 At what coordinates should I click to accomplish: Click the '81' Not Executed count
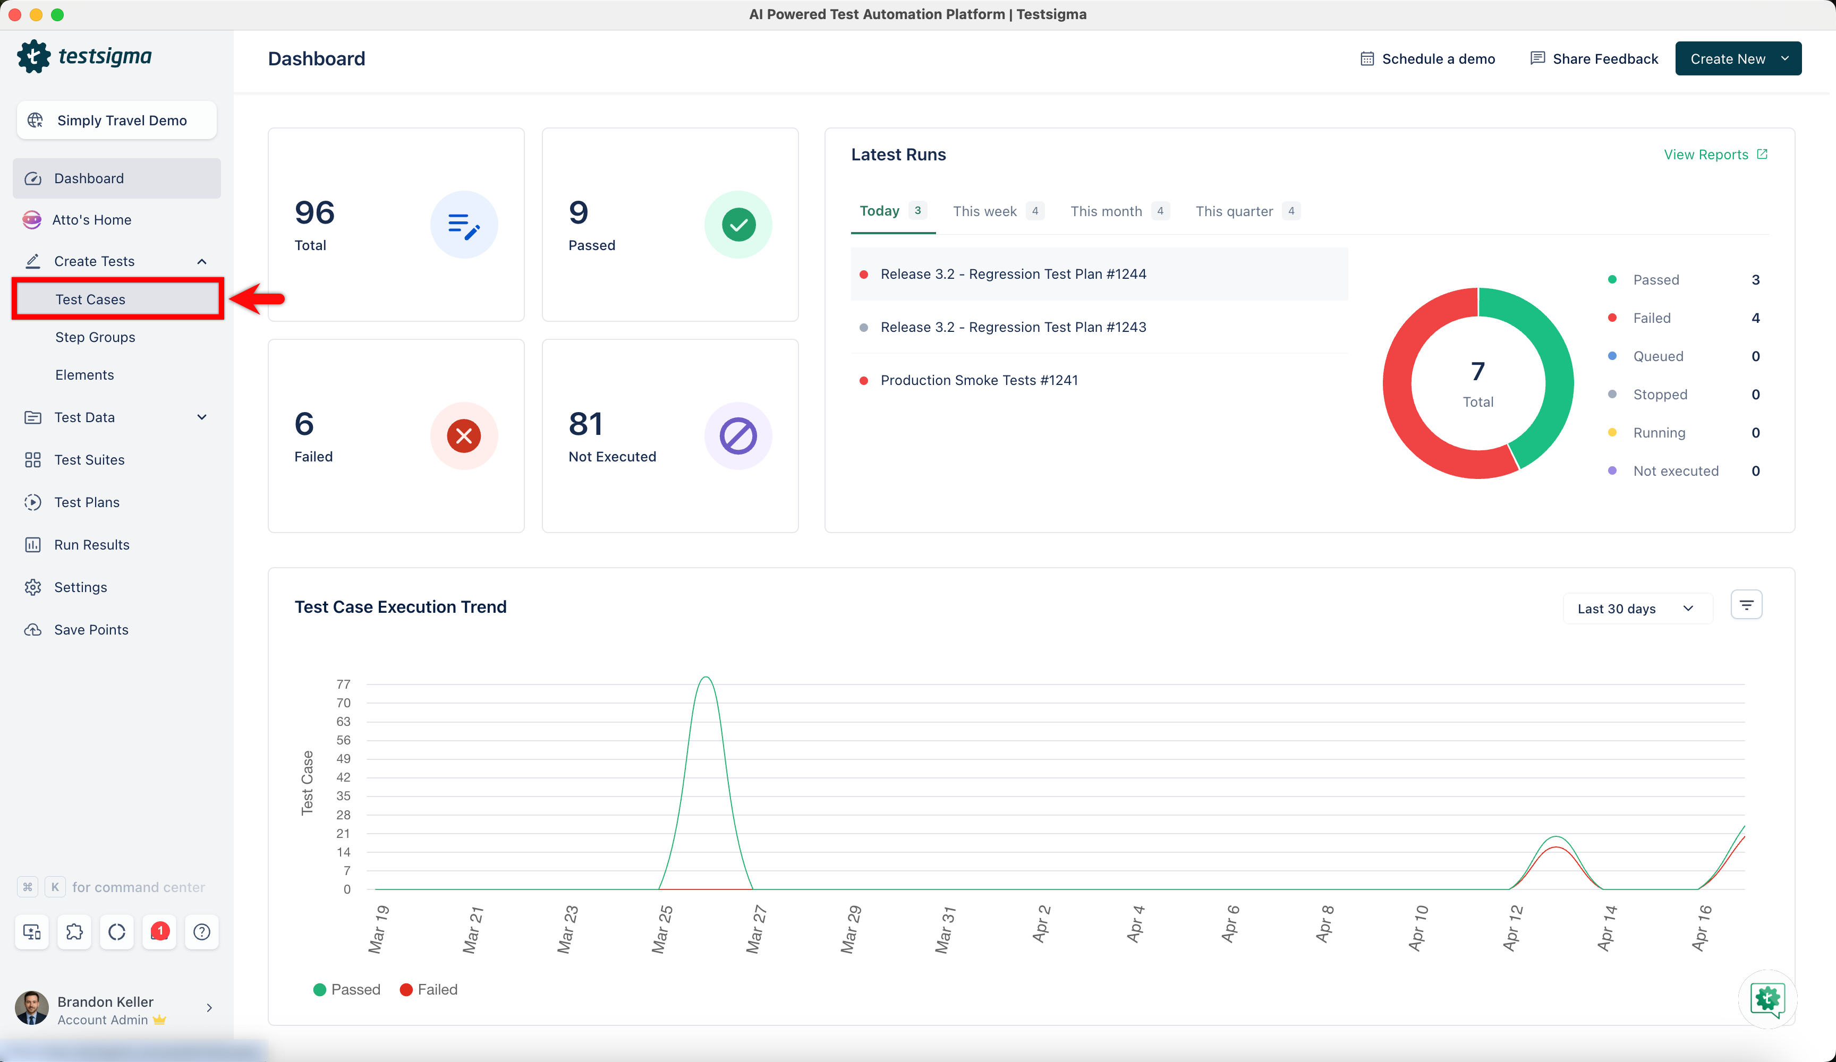pos(586,424)
